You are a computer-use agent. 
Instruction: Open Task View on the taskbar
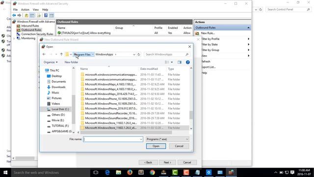pyautogui.click(x=96, y=173)
